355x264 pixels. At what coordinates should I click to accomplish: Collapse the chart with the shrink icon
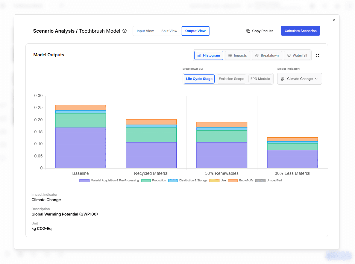tap(317, 55)
